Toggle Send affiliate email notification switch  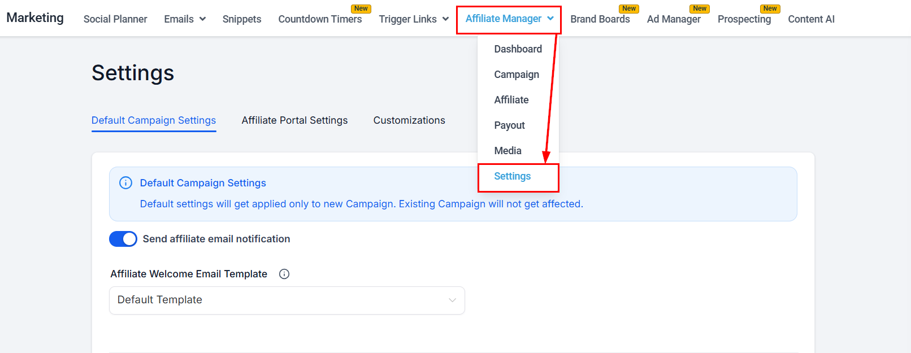tap(123, 239)
